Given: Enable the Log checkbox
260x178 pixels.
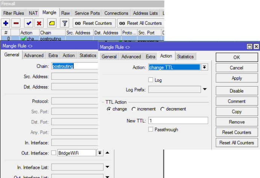Looking at the screenshot, I should [x=151, y=80].
